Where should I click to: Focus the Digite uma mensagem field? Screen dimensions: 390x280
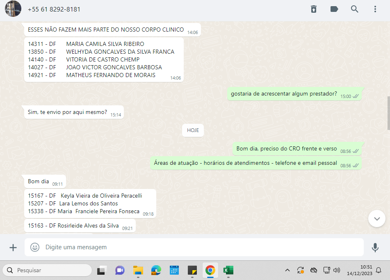(194, 247)
